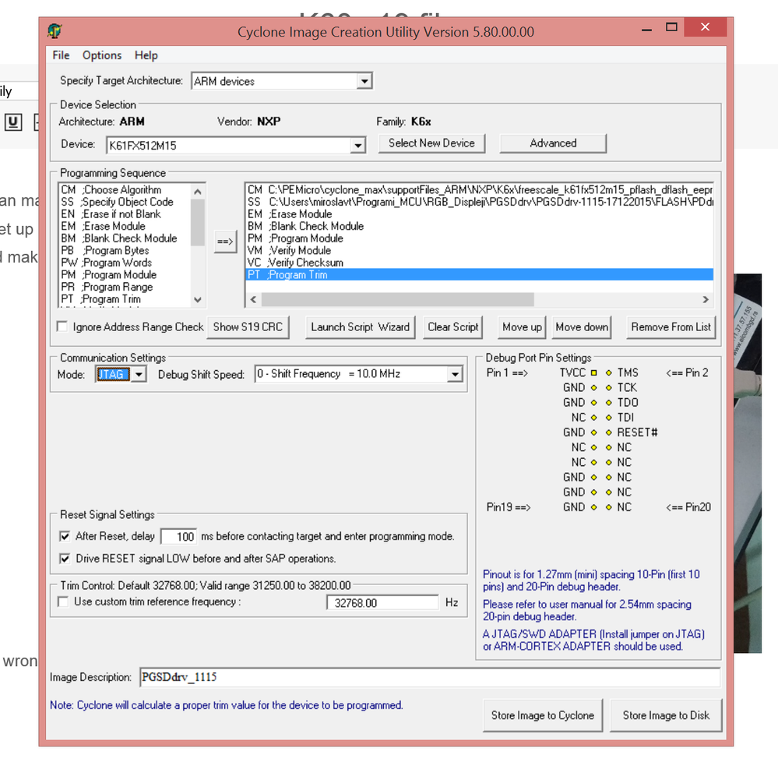
Task: Click the trim frequency 32768.00 field
Action: pyautogui.click(x=382, y=603)
